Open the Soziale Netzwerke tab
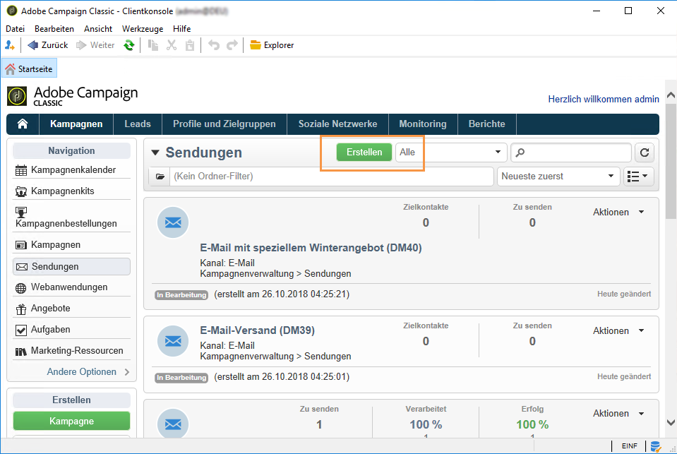The width and height of the screenshot is (677, 454). (x=337, y=124)
